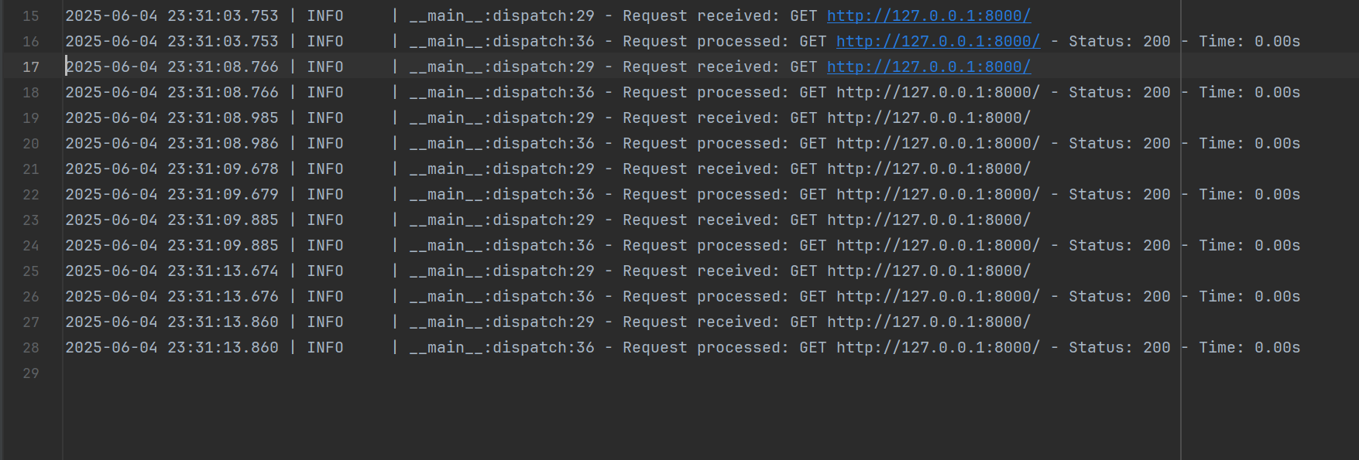This screenshot has width=1359, height=460.
Task: Click gutter line number 25
Action: pos(31,271)
